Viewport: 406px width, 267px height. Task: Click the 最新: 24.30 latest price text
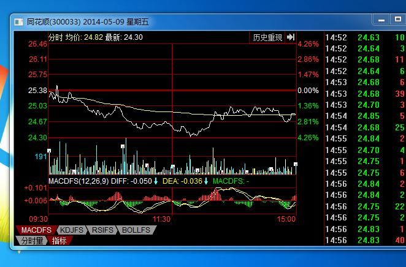pyautogui.click(x=124, y=37)
